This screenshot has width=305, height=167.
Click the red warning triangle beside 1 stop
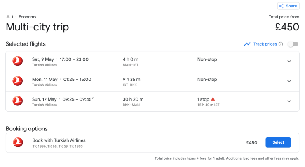coord(213,99)
